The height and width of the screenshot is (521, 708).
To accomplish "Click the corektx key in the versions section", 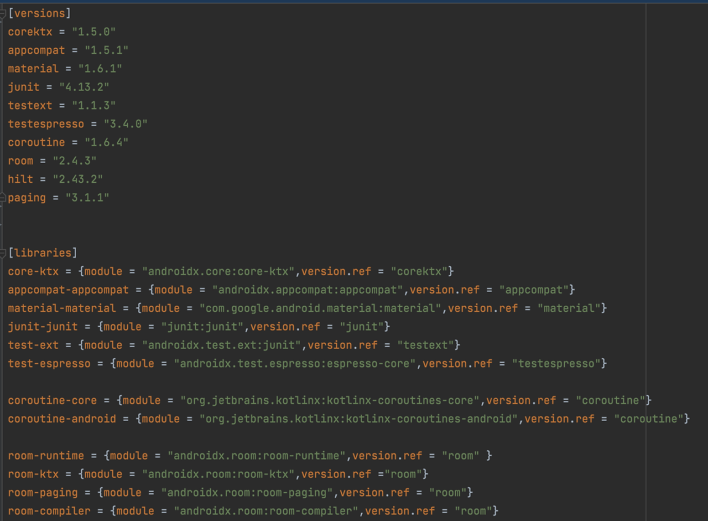I will [x=30, y=32].
